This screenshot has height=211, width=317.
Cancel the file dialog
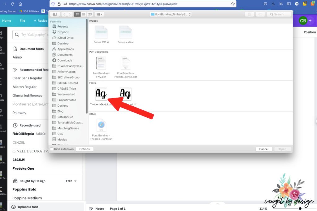[264, 149]
